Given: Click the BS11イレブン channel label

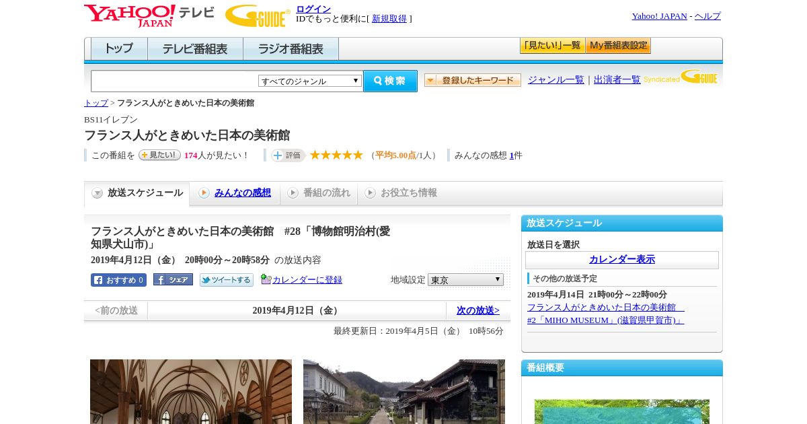Looking at the screenshot, I should [111, 120].
